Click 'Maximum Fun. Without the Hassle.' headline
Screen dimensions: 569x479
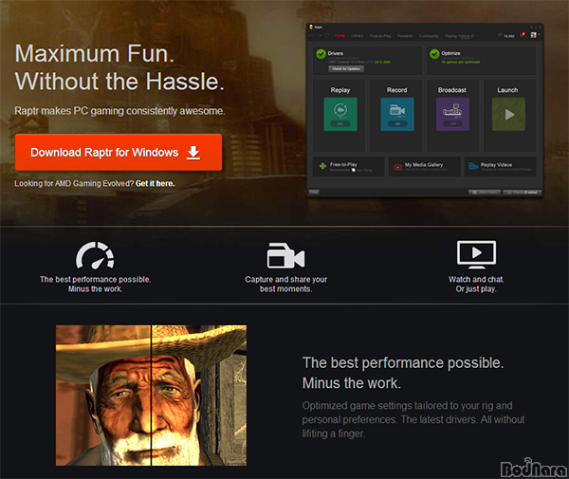click(119, 67)
